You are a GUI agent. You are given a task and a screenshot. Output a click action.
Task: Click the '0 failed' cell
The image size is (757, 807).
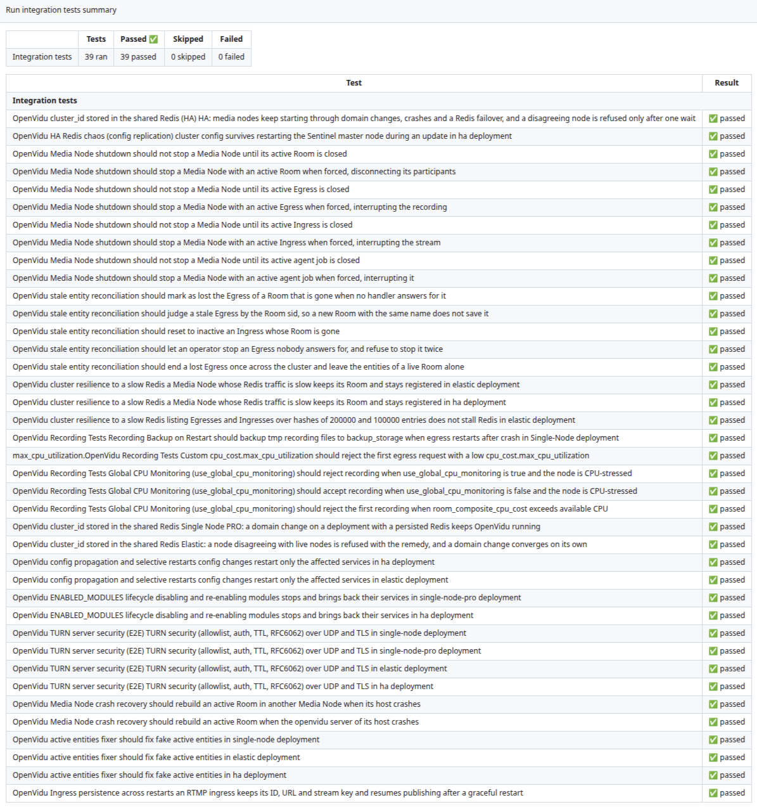[x=231, y=57]
